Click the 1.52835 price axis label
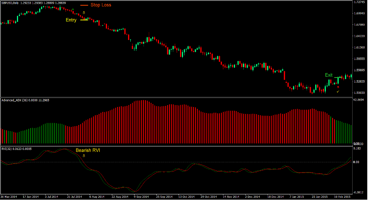Image resolution: width=368 pixels, height=200 pixels. (359, 81)
